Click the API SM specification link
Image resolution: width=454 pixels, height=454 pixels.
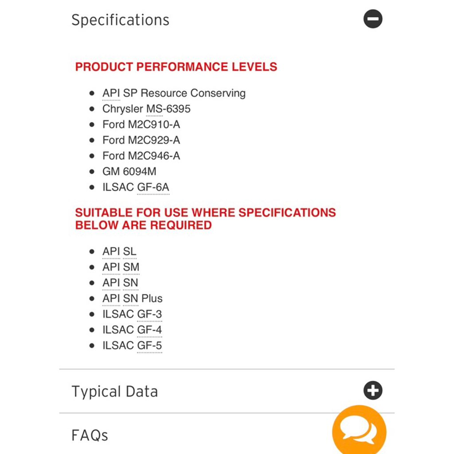coord(121,267)
